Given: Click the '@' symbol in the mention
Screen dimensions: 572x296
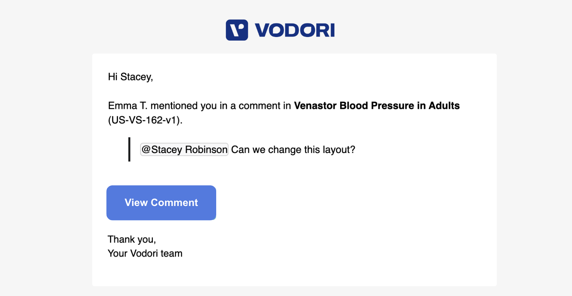Looking at the screenshot, I should [x=146, y=149].
